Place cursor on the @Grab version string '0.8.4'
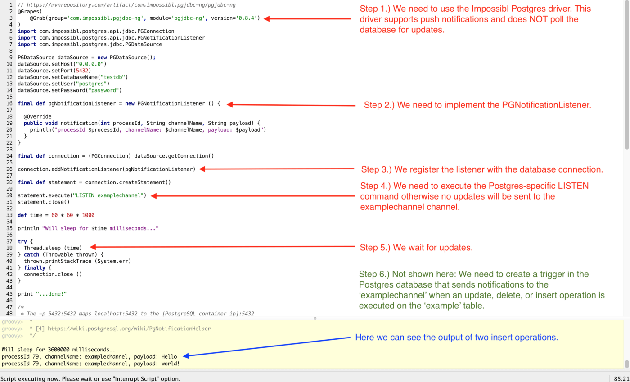This screenshot has height=382, width=630. click(x=245, y=18)
